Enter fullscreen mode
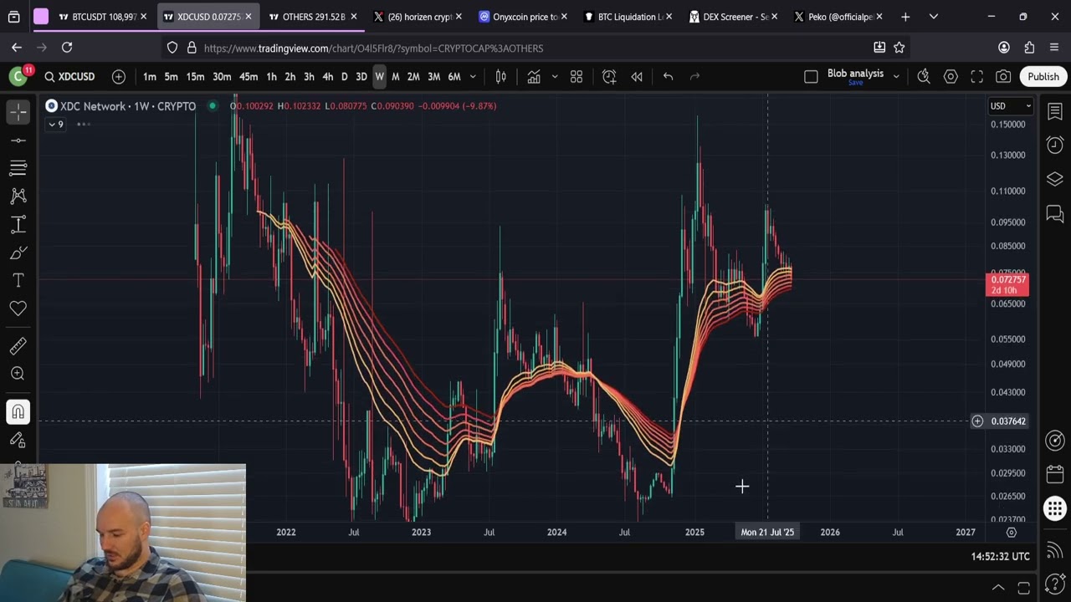Viewport: 1071px width, 602px height. [976, 77]
